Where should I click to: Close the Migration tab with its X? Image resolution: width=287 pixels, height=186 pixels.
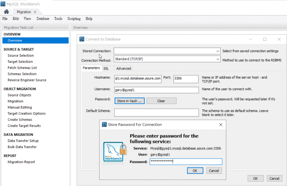35,12
